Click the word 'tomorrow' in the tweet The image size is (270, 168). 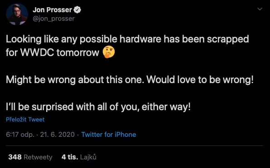pos(78,52)
